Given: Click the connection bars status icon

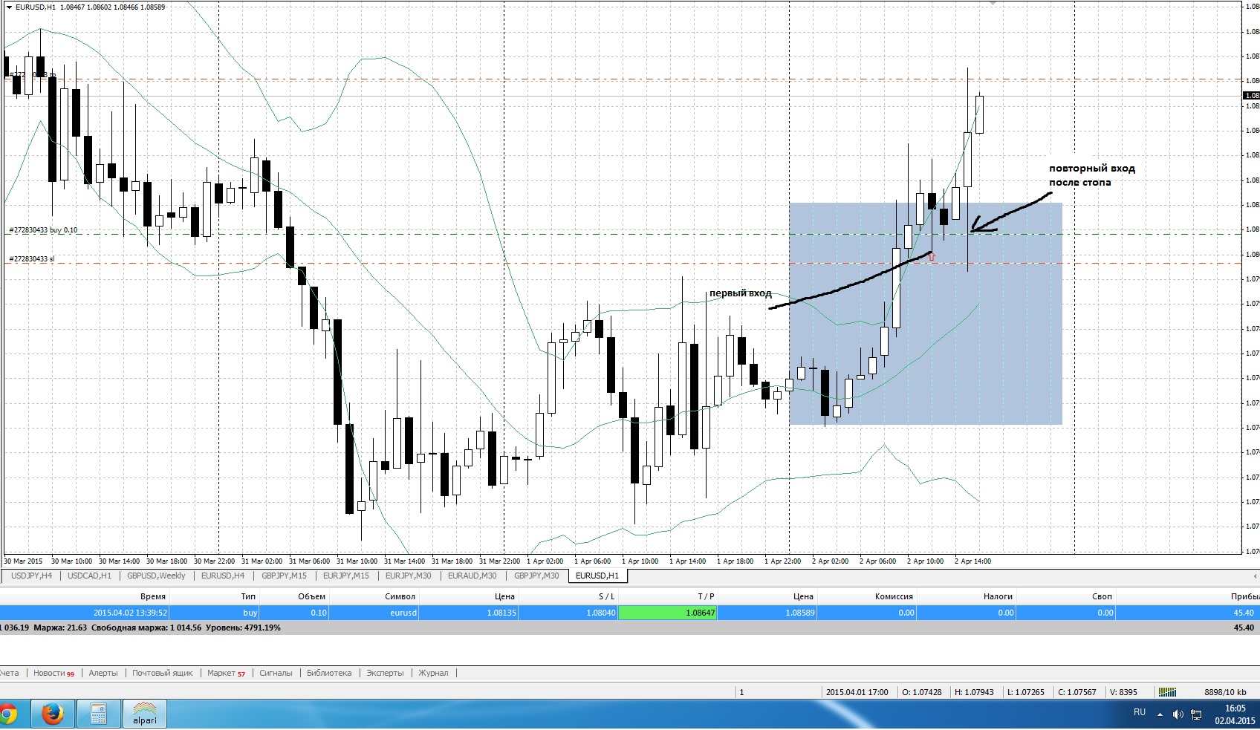Looking at the screenshot, I should tap(1167, 692).
